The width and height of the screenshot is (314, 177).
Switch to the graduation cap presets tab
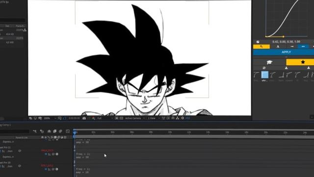(x=269, y=62)
